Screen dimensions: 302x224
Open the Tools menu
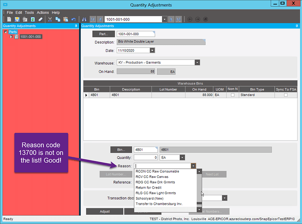[x=29, y=13]
